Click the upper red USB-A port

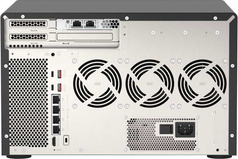(59, 74)
